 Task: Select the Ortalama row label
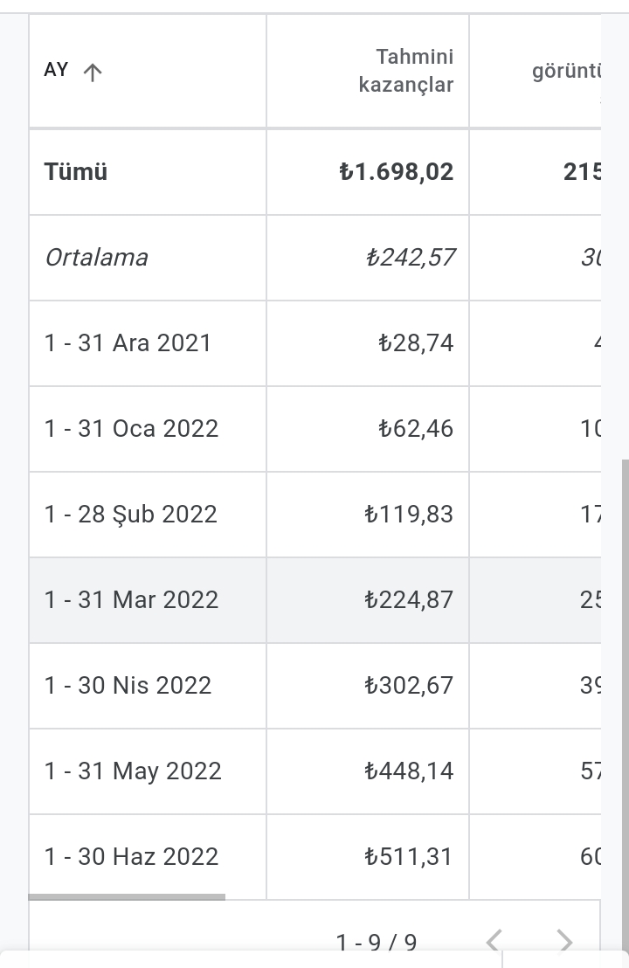(x=96, y=258)
